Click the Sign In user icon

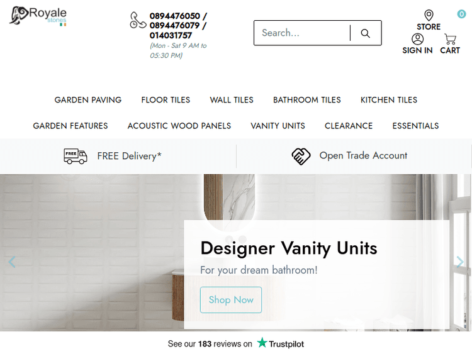click(417, 39)
